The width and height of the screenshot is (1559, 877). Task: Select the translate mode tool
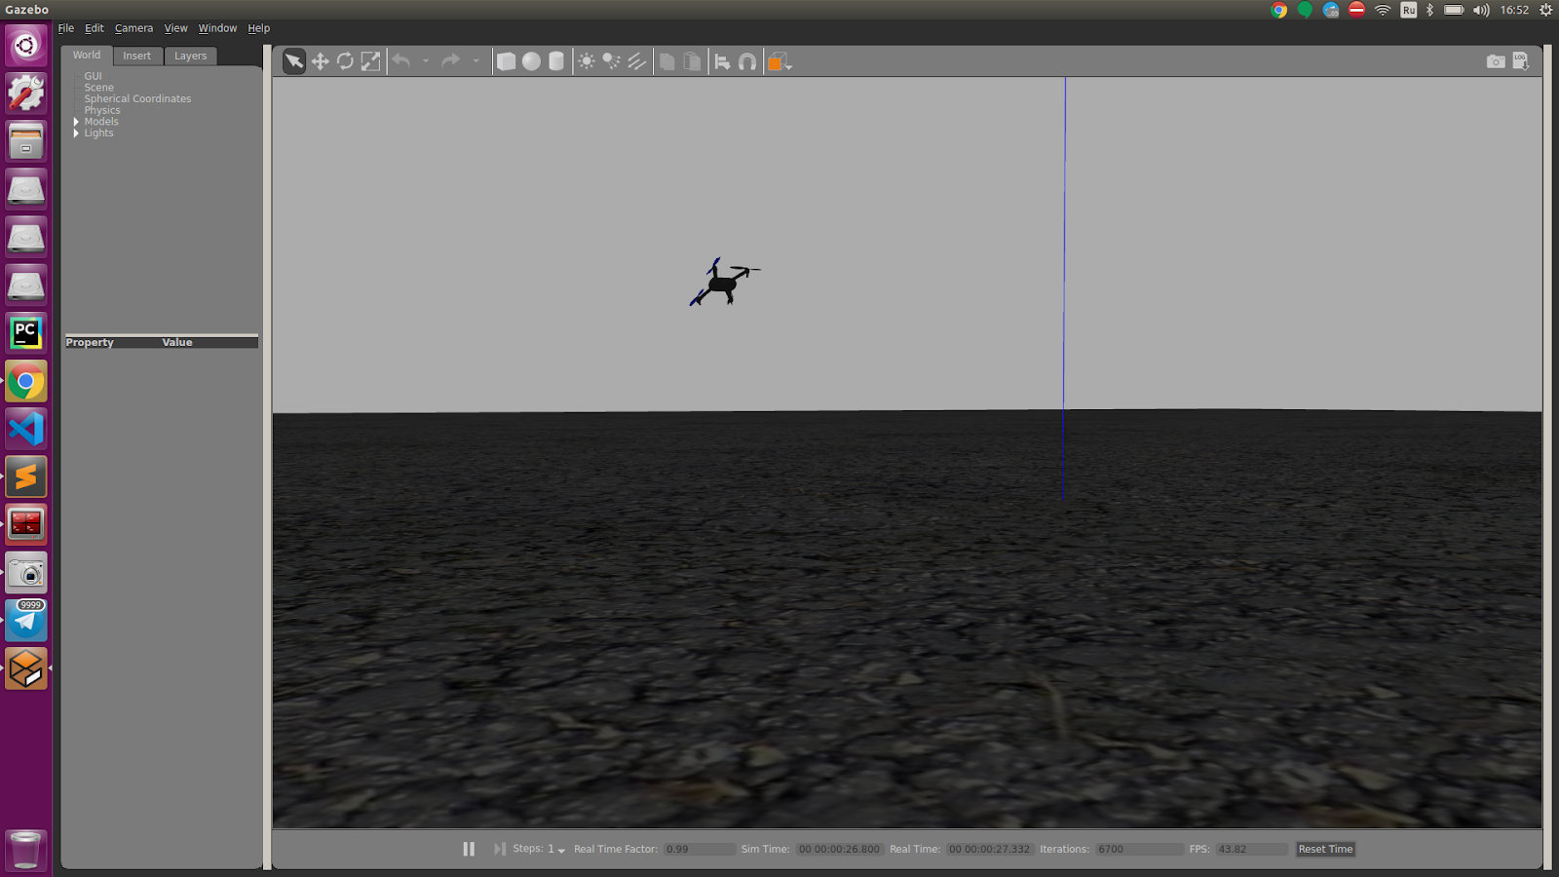point(320,61)
